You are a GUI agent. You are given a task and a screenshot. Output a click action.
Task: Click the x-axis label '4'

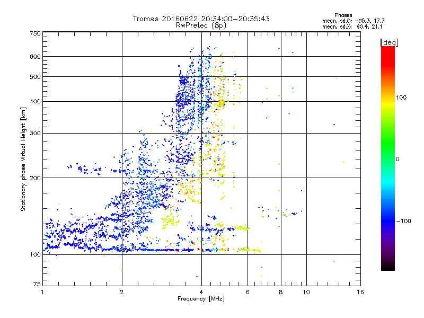click(201, 292)
